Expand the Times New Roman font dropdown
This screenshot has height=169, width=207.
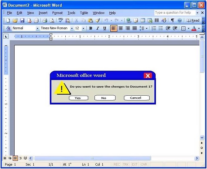(x=72, y=28)
